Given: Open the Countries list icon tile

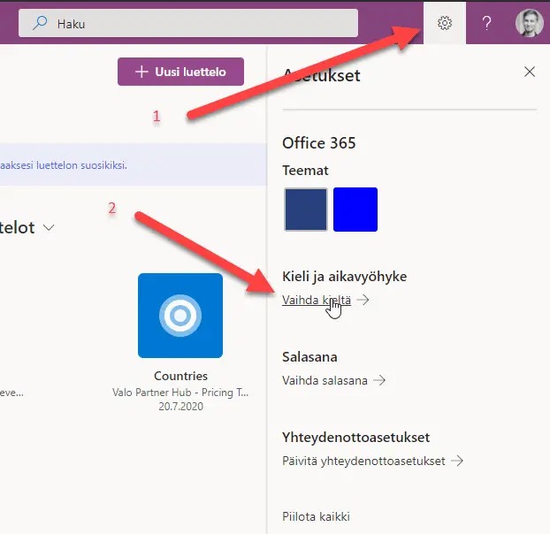Looking at the screenshot, I should [180, 316].
